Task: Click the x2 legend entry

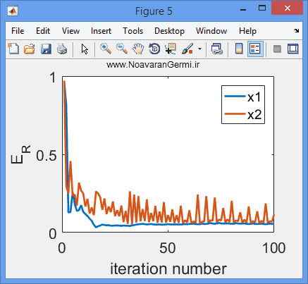Action: pyautogui.click(x=243, y=114)
